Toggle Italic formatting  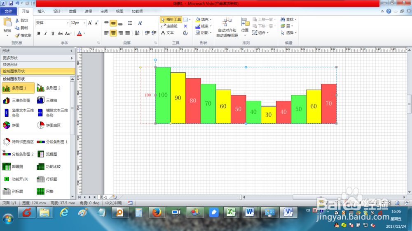pos(45,33)
